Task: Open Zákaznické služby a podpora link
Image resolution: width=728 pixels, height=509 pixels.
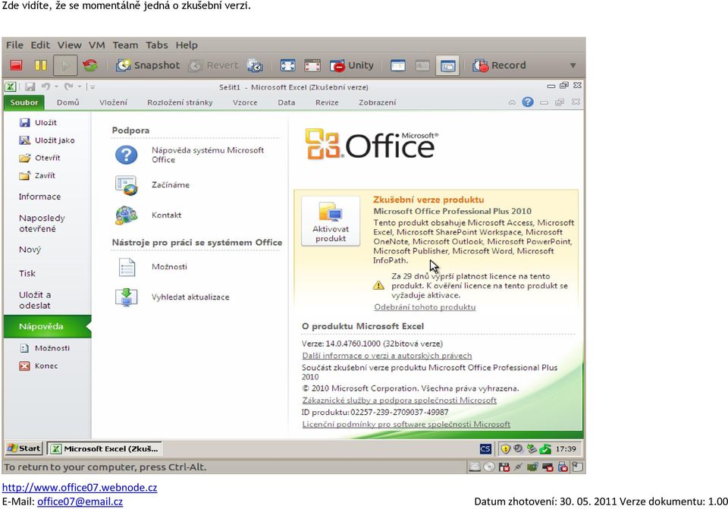Action: 400,401
